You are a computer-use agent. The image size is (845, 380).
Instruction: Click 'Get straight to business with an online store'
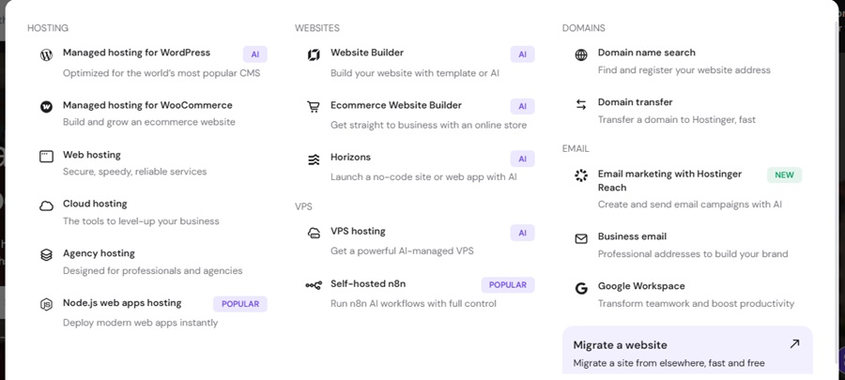point(428,125)
